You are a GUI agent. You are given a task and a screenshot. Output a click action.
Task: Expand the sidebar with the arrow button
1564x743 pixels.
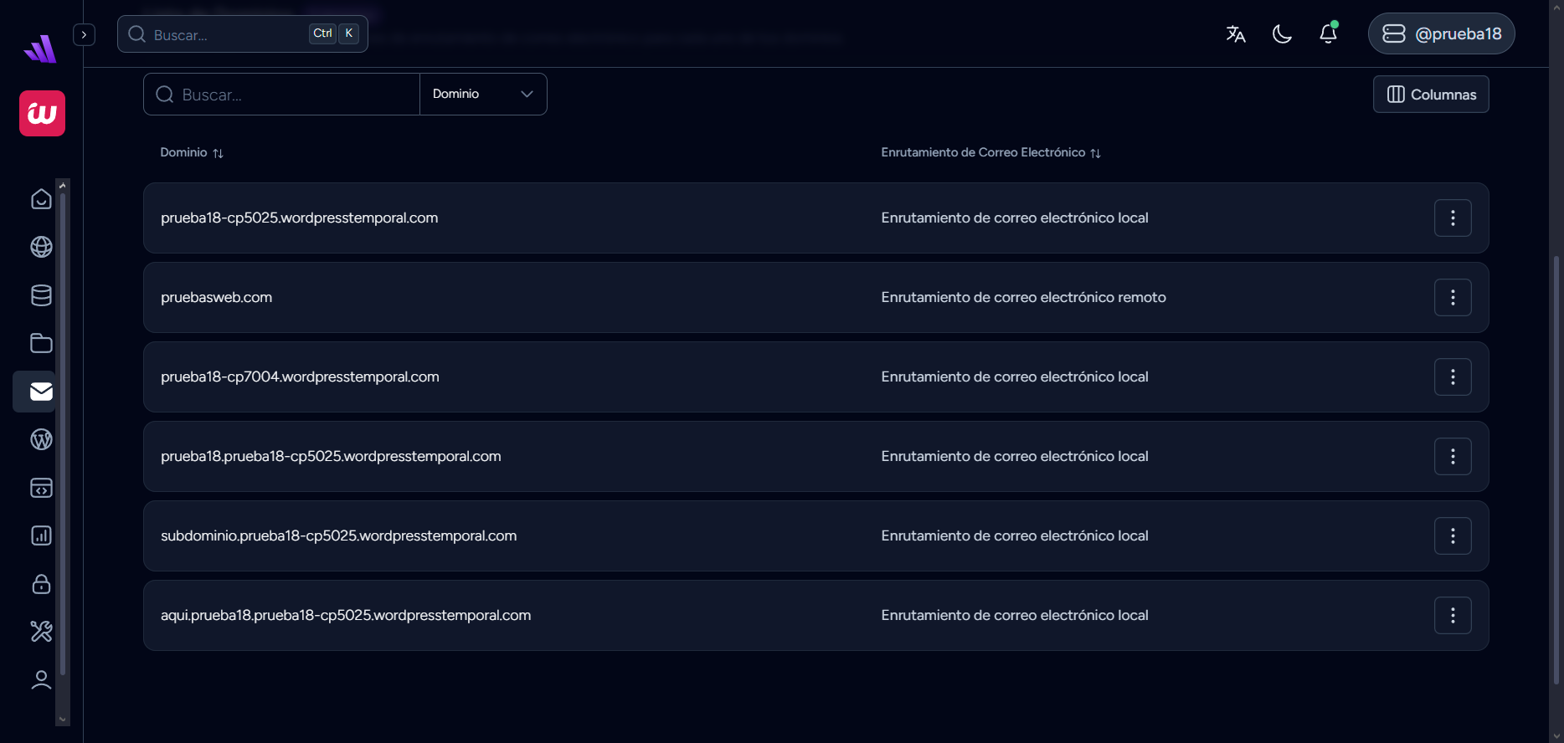[84, 34]
